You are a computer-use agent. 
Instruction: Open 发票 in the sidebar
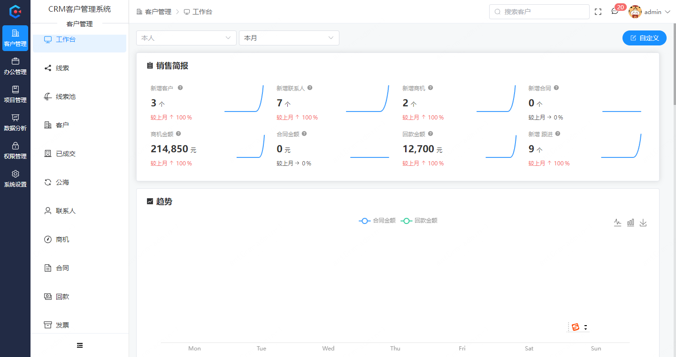[x=79, y=325]
